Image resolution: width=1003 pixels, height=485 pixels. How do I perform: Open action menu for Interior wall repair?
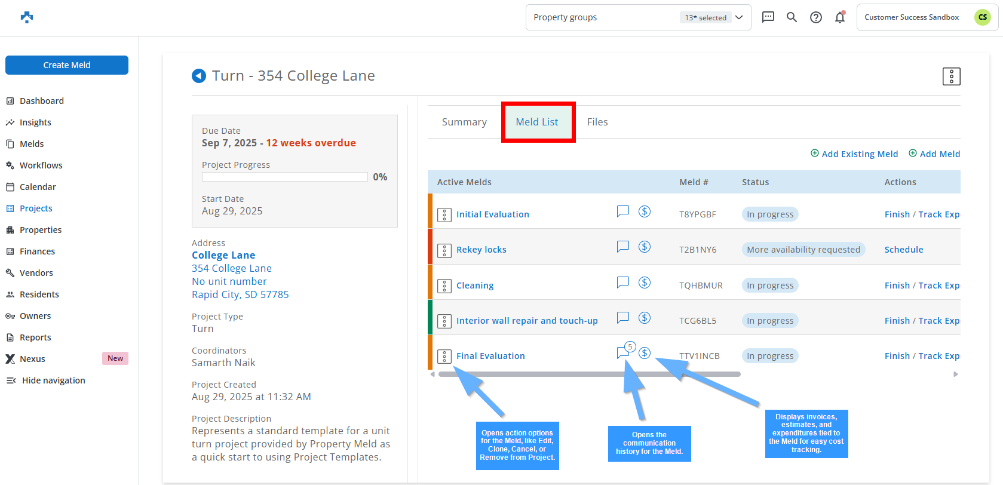pos(444,321)
